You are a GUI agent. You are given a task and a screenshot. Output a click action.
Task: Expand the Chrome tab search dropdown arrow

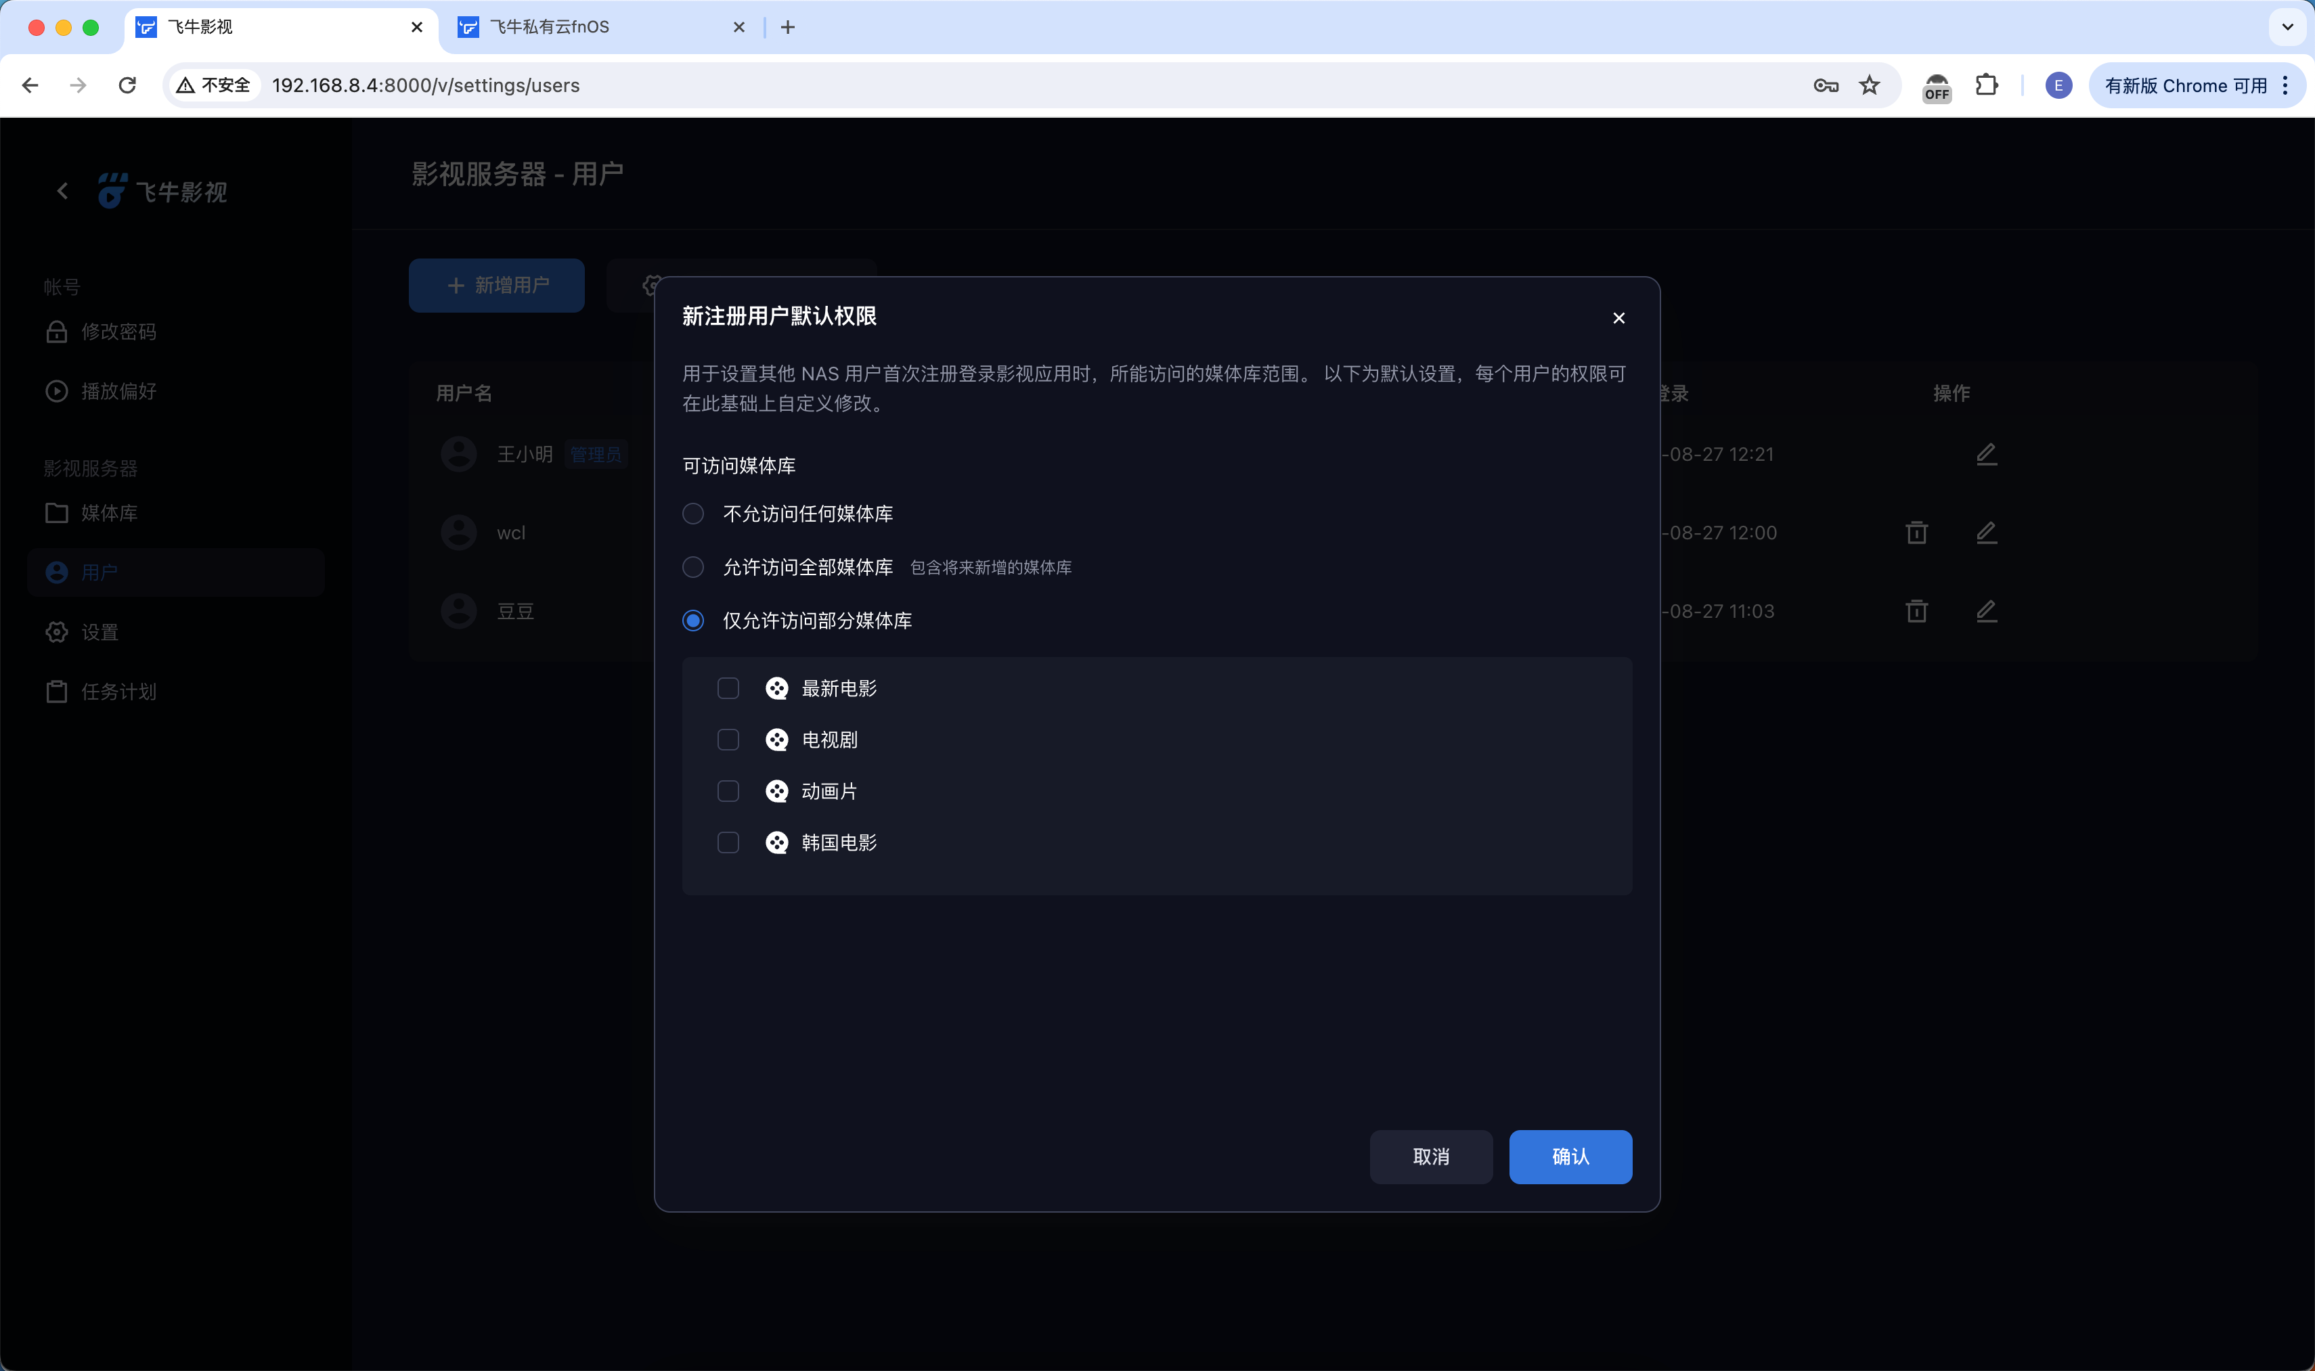(x=2287, y=27)
